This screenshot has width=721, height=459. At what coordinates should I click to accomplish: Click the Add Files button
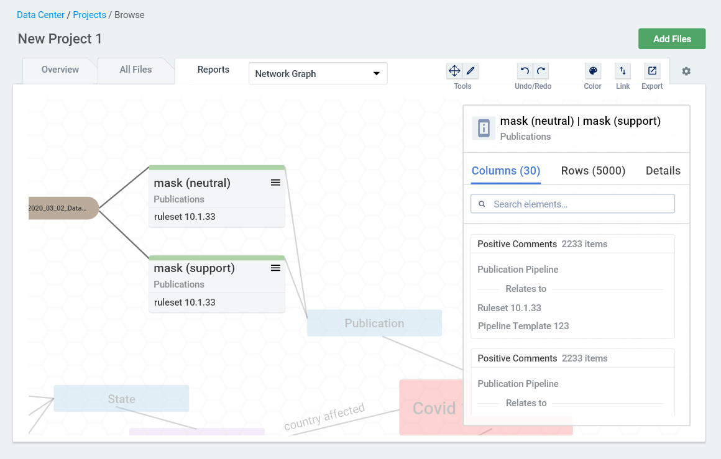coord(672,39)
